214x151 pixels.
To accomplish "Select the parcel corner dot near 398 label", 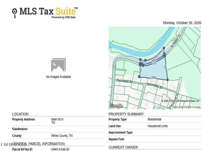I will click(x=139, y=77).
